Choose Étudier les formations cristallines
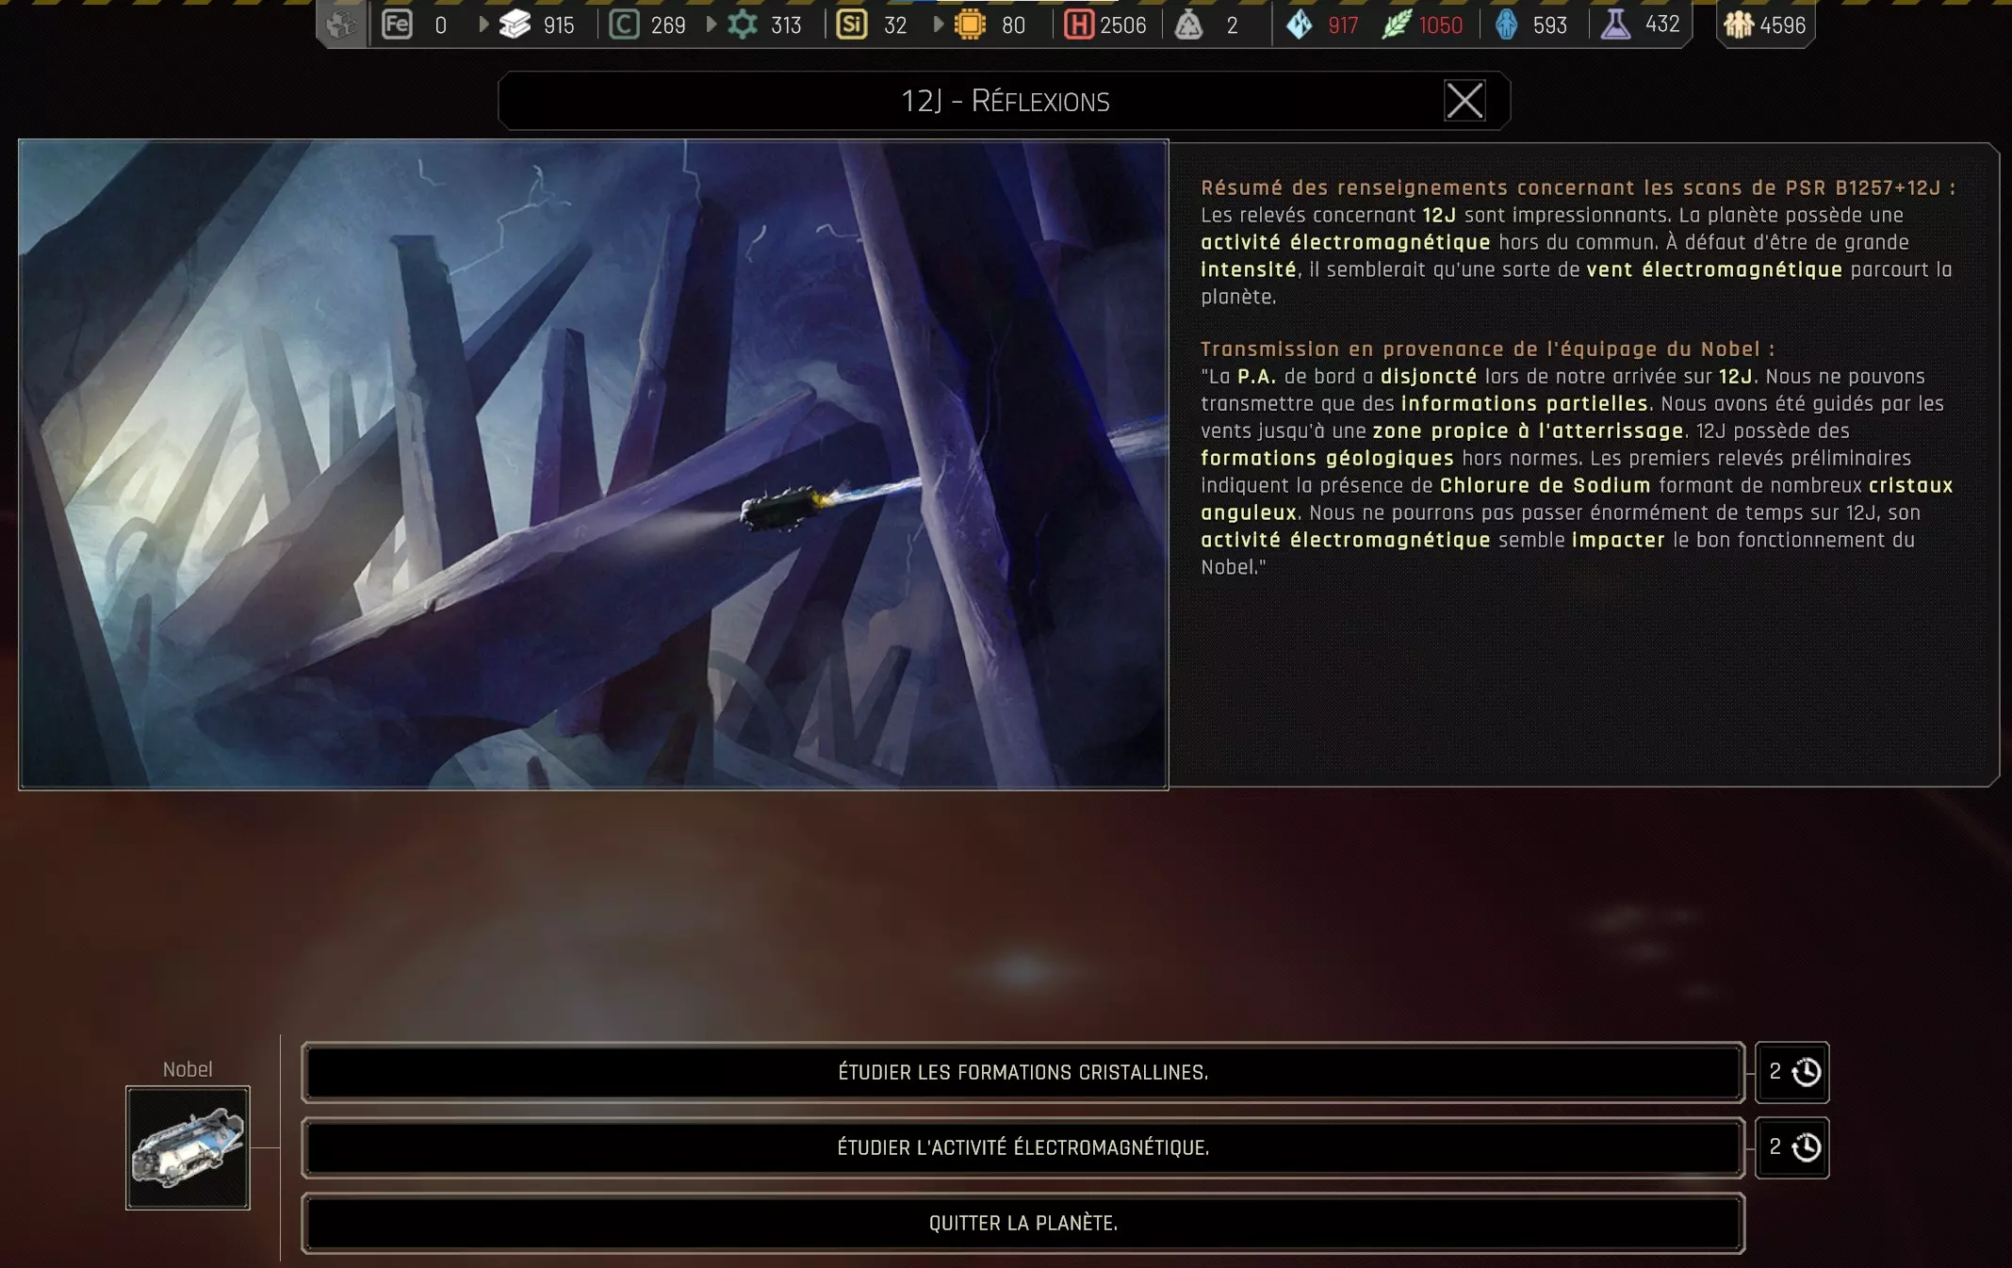The height and width of the screenshot is (1268, 2012). coord(1022,1072)
